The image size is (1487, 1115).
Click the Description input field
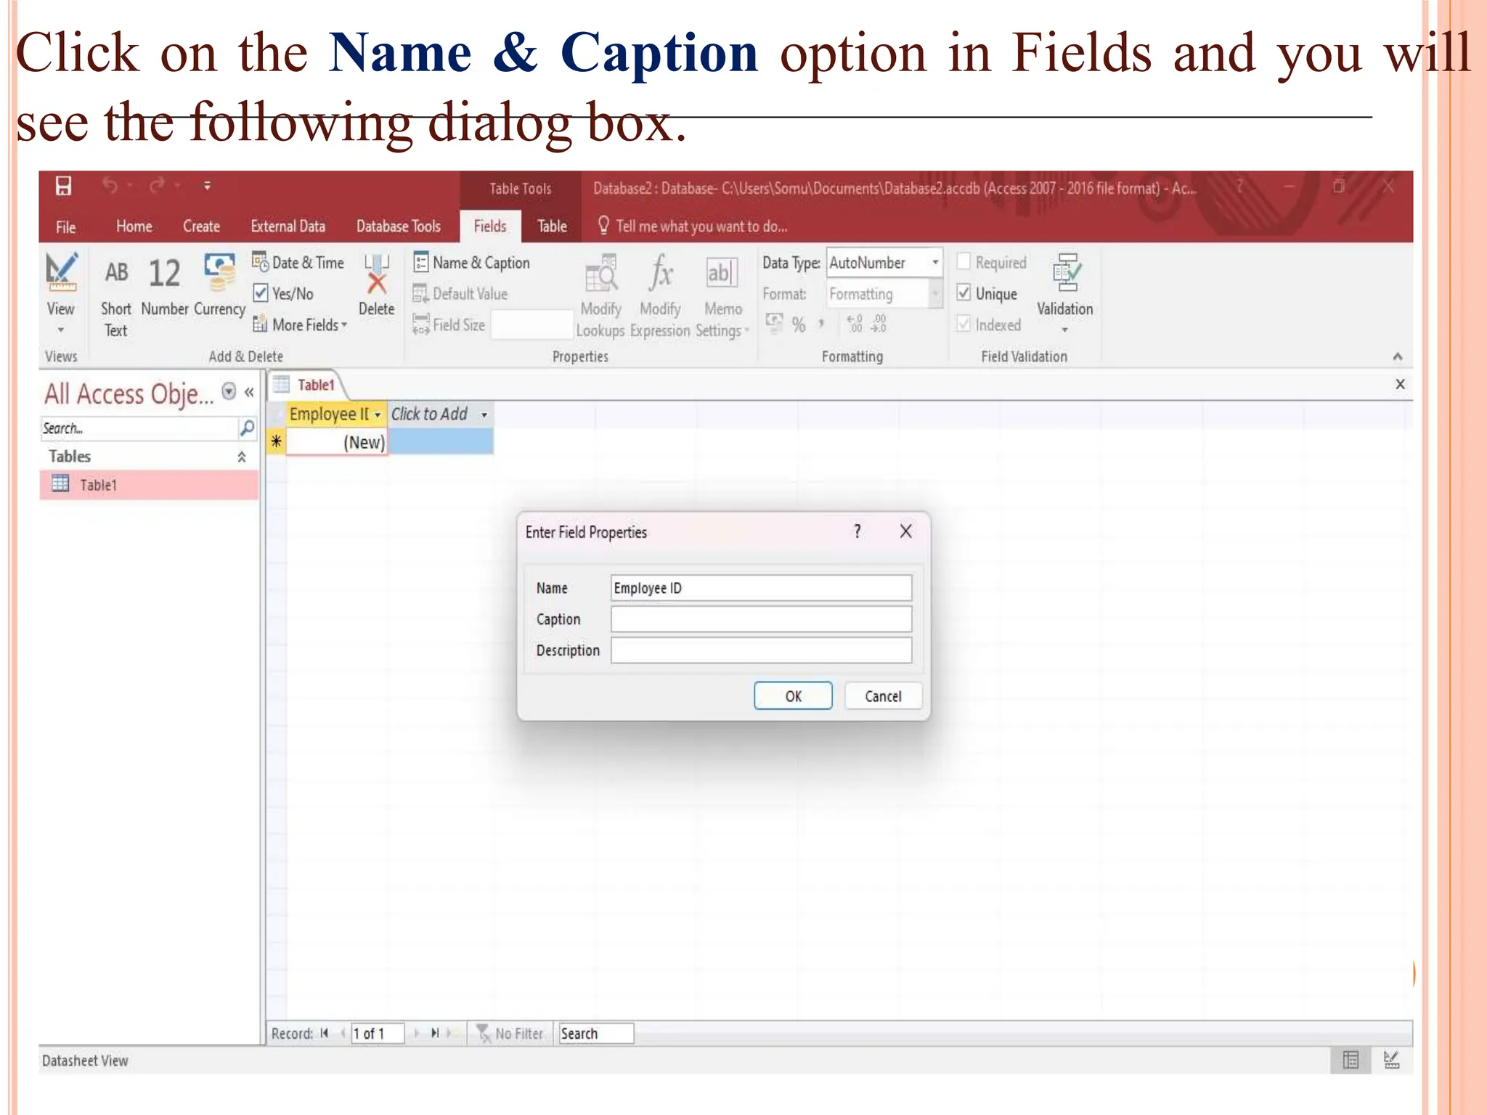coord(761,650)
